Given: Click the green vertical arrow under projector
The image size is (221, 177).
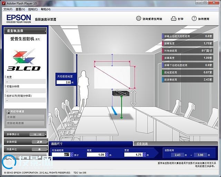Looking at the screenshot, I should click(122, 107).
